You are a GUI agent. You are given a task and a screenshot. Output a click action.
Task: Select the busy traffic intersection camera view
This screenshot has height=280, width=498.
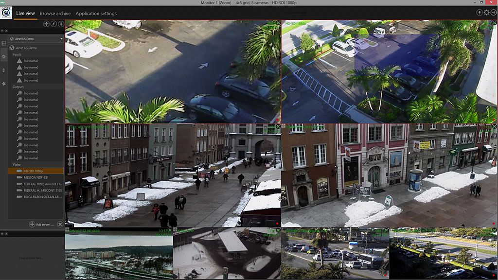click(x=336, y=253)
